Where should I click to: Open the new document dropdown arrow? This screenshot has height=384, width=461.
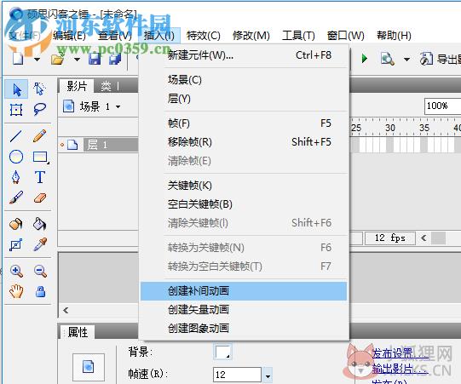point(37,60)
